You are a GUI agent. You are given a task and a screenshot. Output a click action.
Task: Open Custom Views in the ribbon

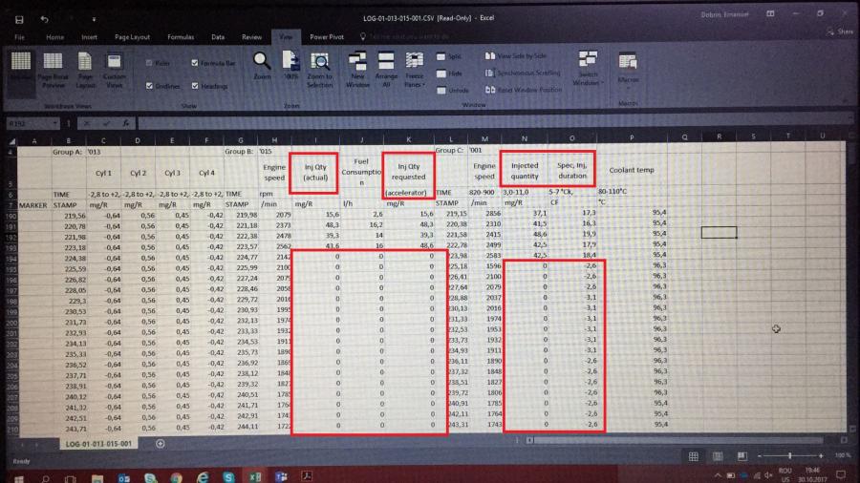(114, 68)
